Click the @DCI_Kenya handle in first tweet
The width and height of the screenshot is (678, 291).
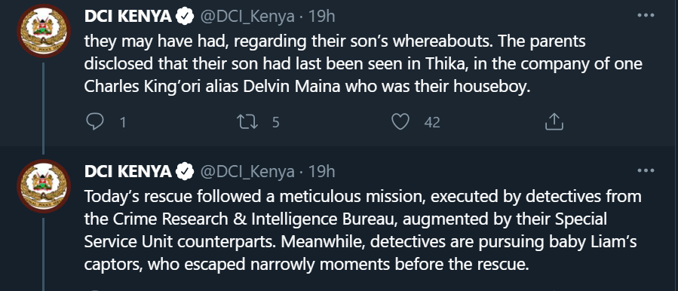tap(247, 17)
